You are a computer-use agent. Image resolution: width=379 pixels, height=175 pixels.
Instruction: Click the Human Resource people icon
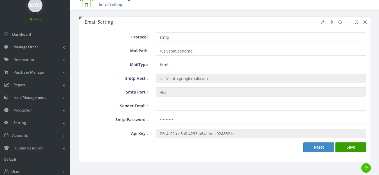pos(6,148)
